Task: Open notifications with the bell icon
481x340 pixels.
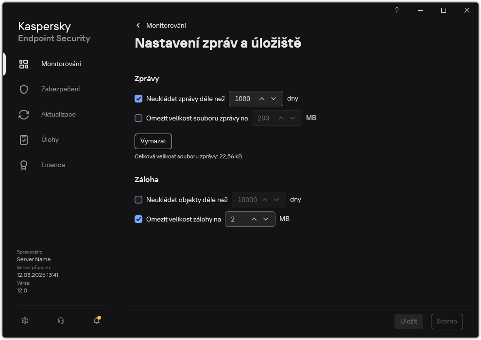Action: (96, 321)
